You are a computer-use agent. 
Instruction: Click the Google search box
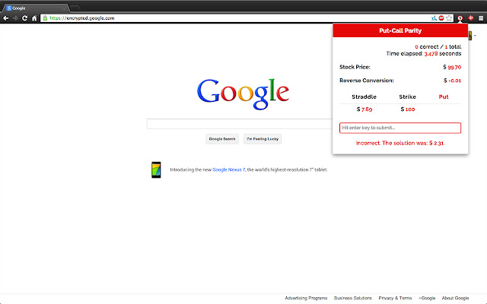(240, 124)
